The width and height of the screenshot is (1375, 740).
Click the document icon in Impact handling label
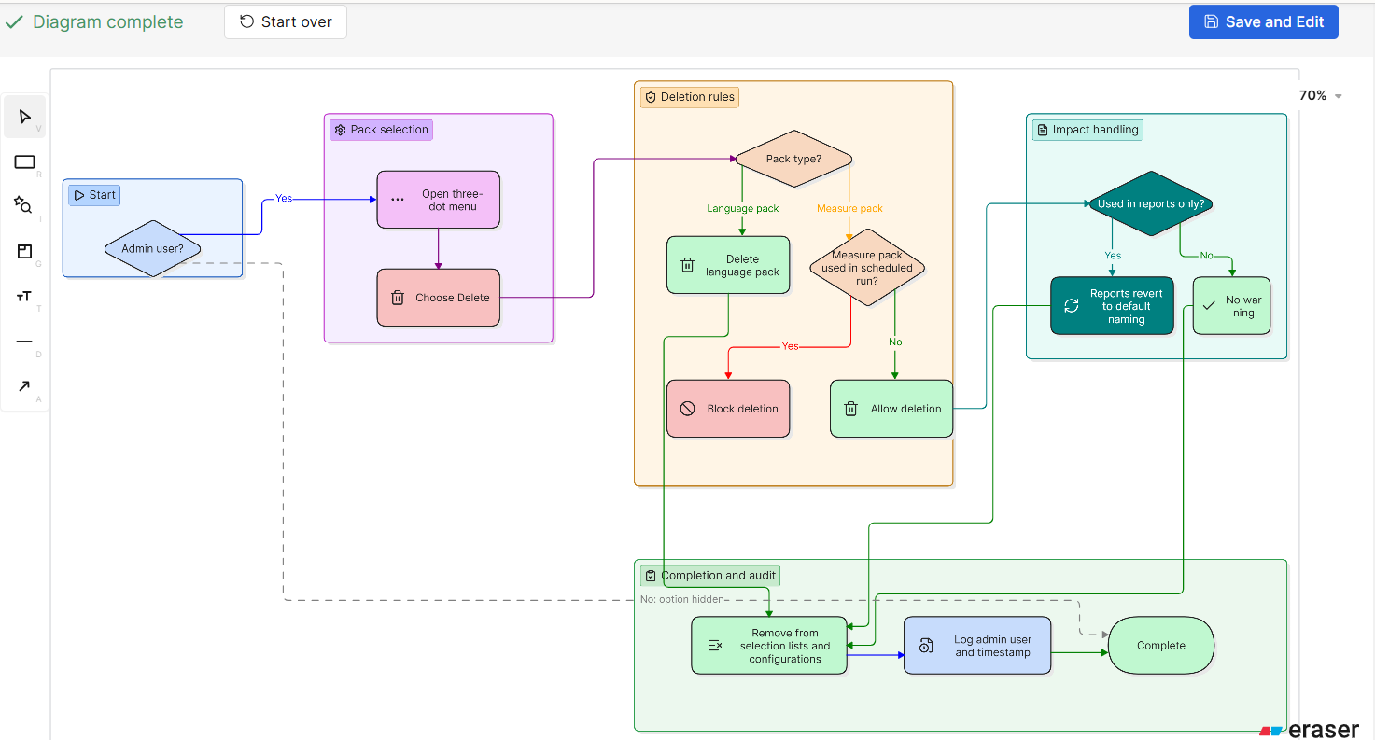tap(1043, 130)
